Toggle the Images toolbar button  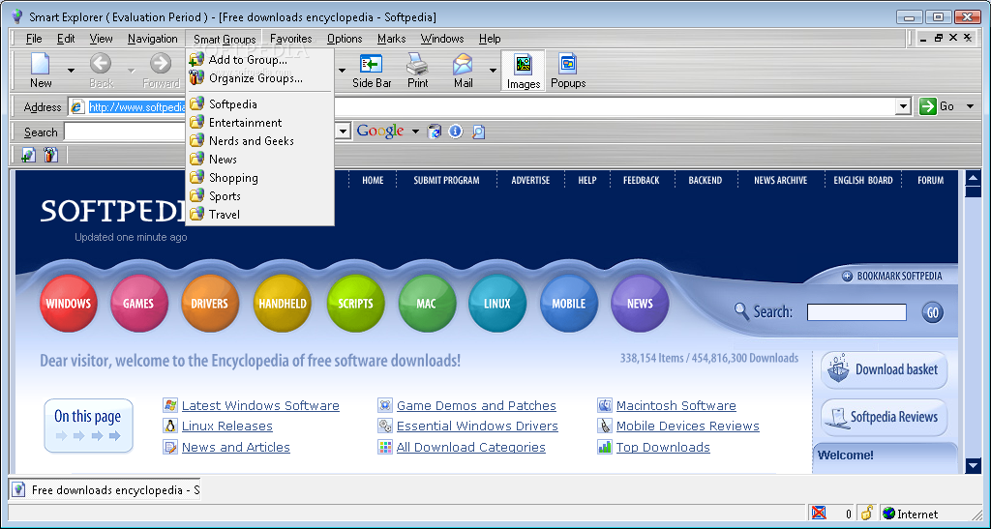pos(524,71)
